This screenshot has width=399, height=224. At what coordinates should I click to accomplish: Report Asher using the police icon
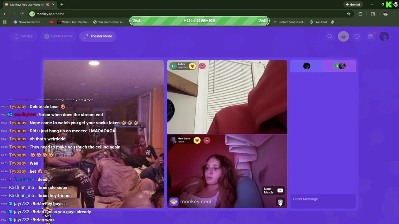pyautogui.click(x=202, y=66)
